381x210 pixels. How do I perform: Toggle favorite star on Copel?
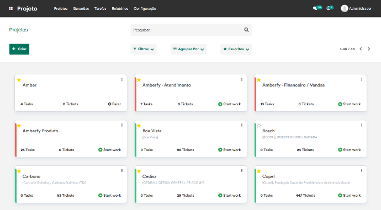coord(259,171)
